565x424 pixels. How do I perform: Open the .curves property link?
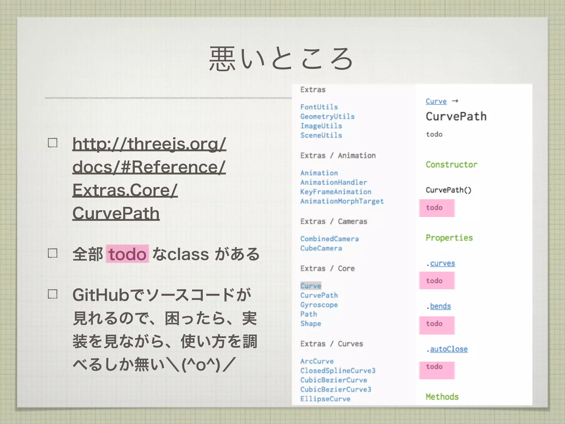point(442,263)
